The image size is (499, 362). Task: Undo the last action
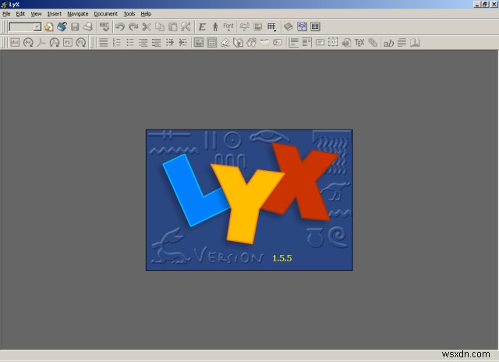120,27
